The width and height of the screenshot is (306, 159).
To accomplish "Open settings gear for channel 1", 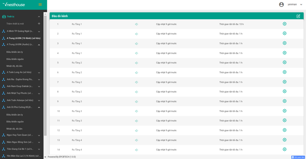I will 284,24.
